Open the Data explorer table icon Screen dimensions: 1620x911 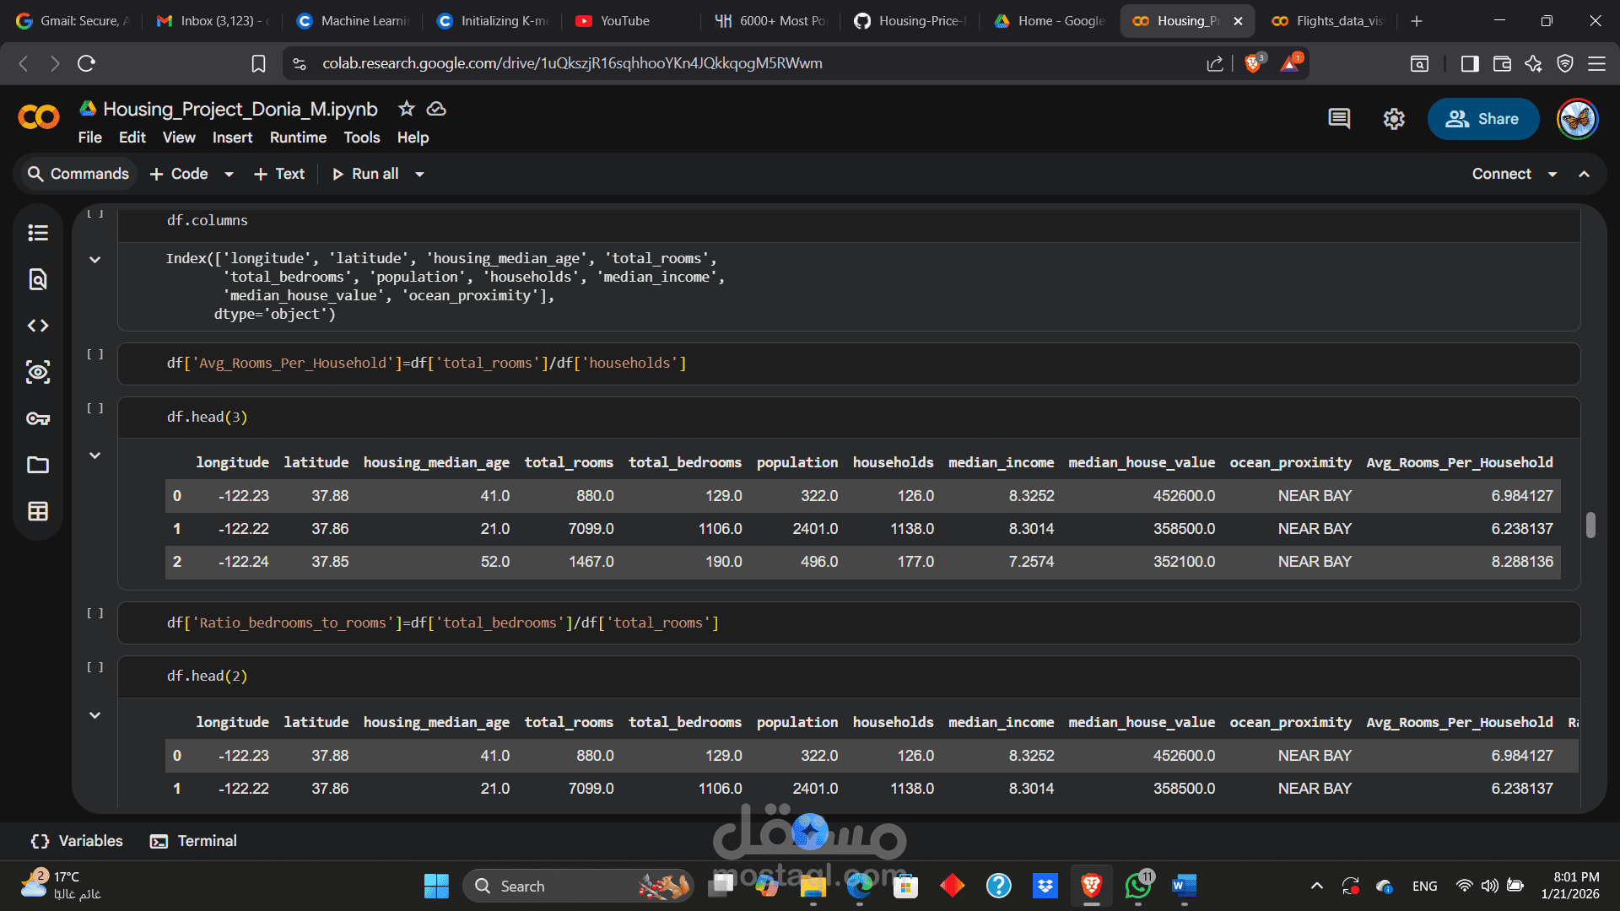point(38,511)
